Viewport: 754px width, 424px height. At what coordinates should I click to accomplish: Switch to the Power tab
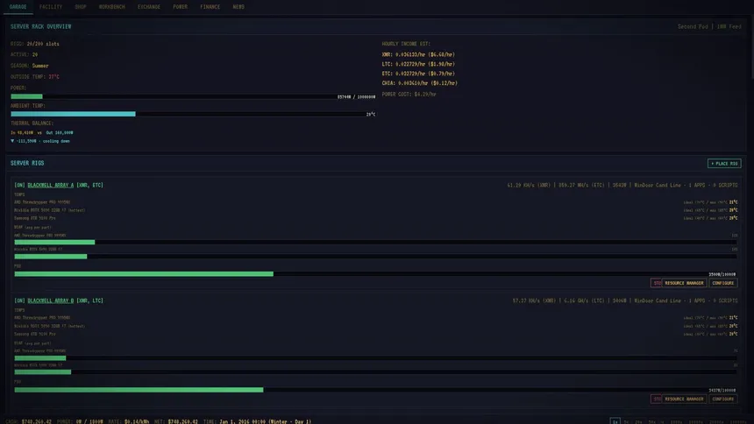coord(180,7)
